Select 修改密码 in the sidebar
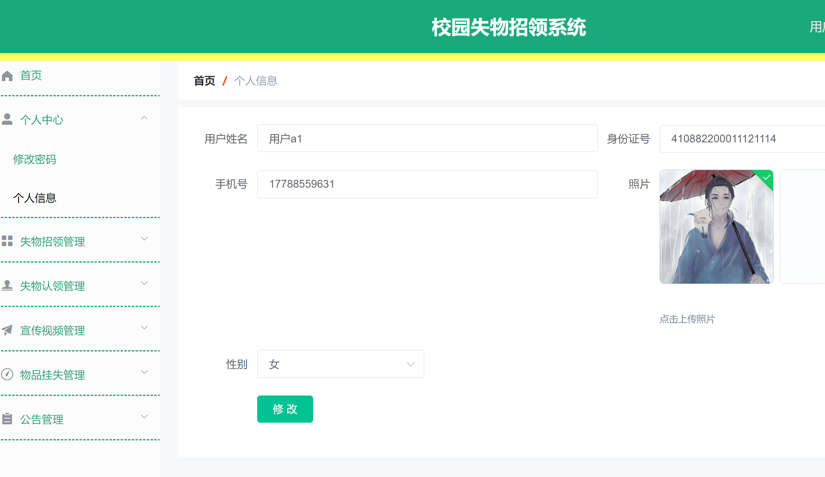Viewport: 825px width, 477px height. pos(35,159)
